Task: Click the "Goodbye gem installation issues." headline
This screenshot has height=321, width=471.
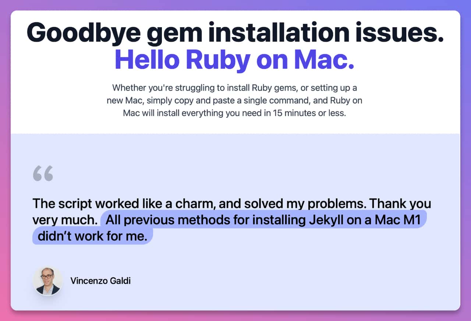Action: click(x=235, y=33)
